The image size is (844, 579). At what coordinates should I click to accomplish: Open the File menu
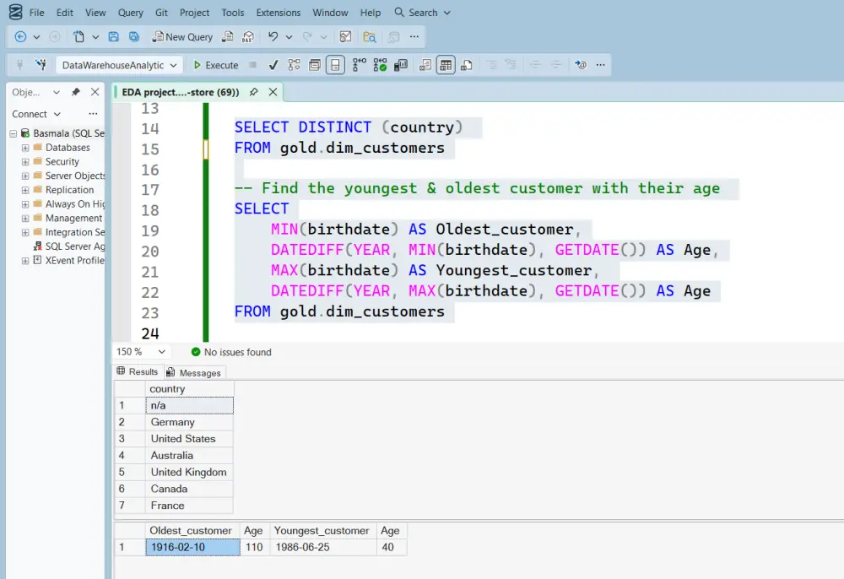click(36, 13)
